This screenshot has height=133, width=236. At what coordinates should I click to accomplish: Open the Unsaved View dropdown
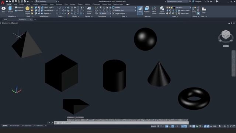pyautogui.click(x=124, y=10)
